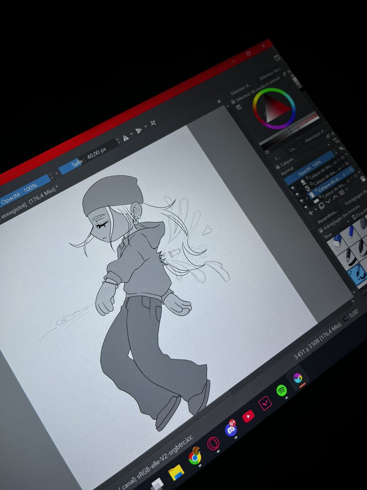Open Google Chrome from the taskbar
Screen dimensions: 367x490
click(195, 457)
